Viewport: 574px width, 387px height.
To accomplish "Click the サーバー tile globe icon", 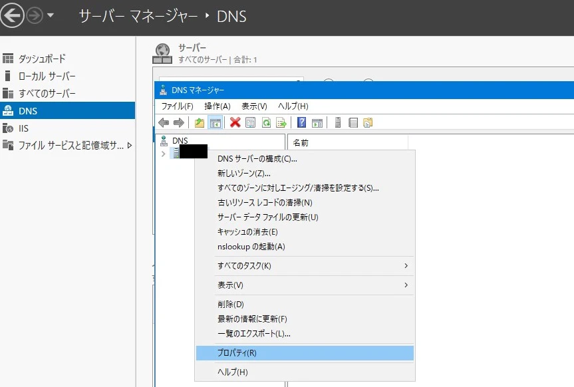I will click(162, 53).
